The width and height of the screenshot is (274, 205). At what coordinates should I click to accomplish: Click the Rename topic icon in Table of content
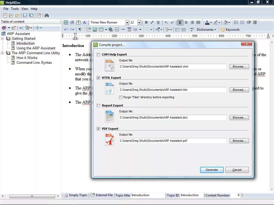click(x=21, y=28)
